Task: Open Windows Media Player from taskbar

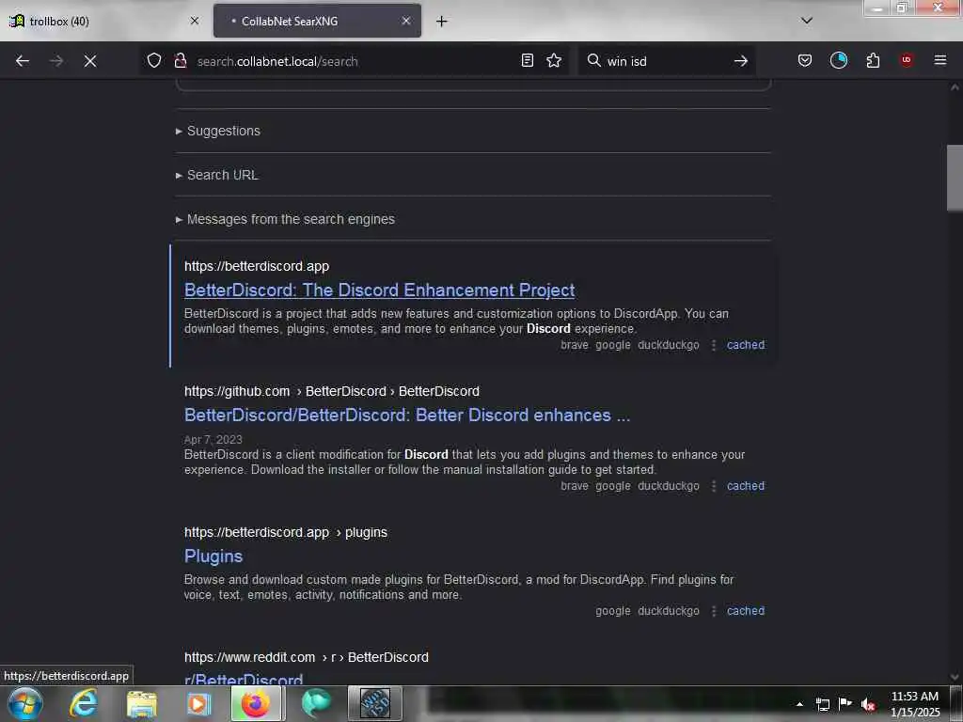Action: pos(198,704)
